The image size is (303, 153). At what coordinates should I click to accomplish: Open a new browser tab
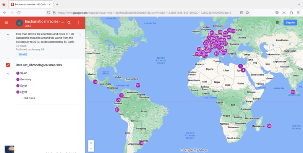pos(57,4)
